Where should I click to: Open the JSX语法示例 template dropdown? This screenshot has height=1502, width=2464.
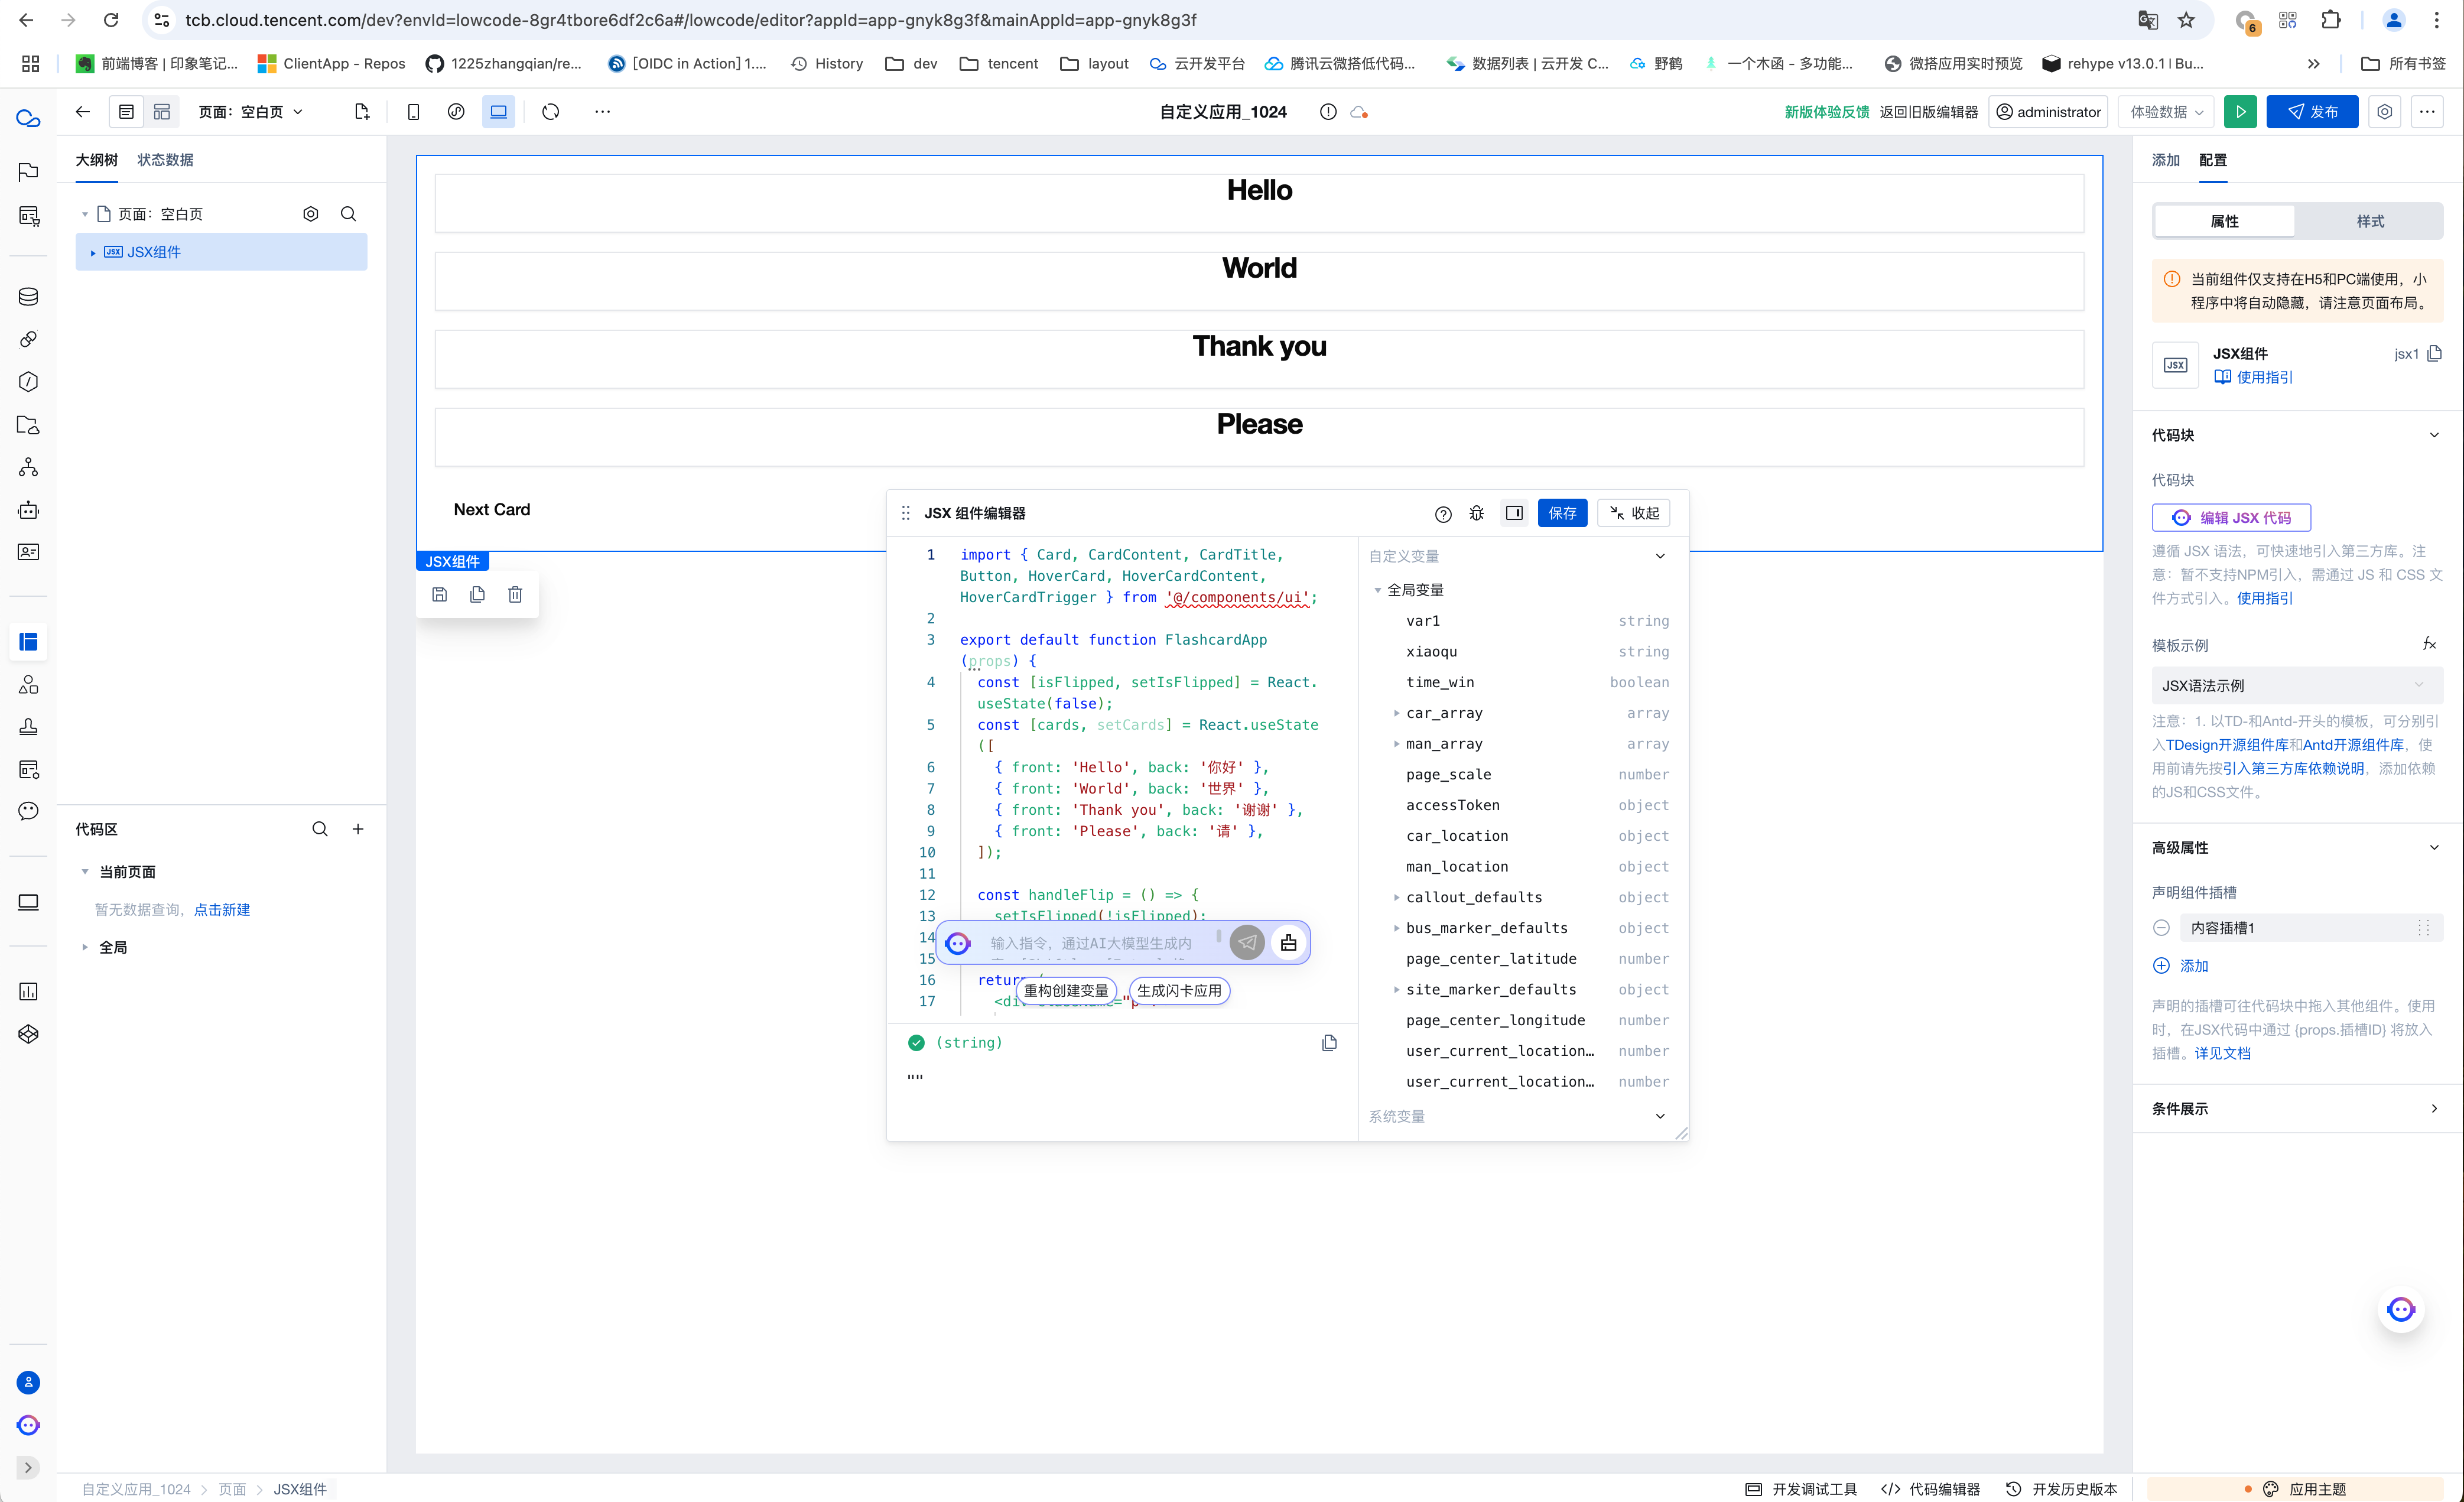click(2297, 685)
